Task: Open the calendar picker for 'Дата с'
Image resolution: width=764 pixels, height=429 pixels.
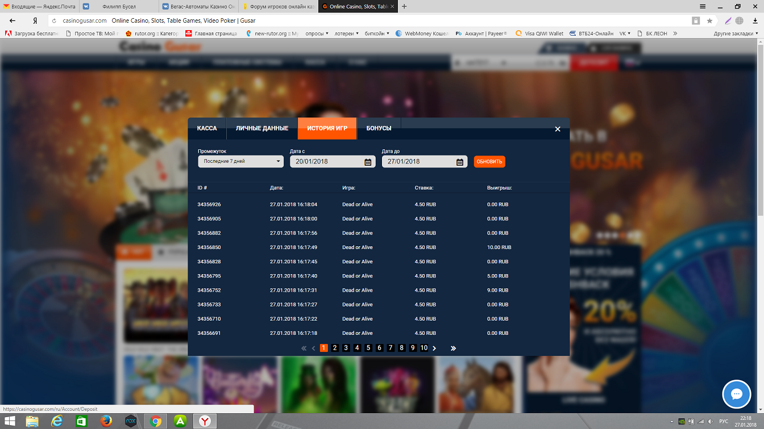Action: 368,162
